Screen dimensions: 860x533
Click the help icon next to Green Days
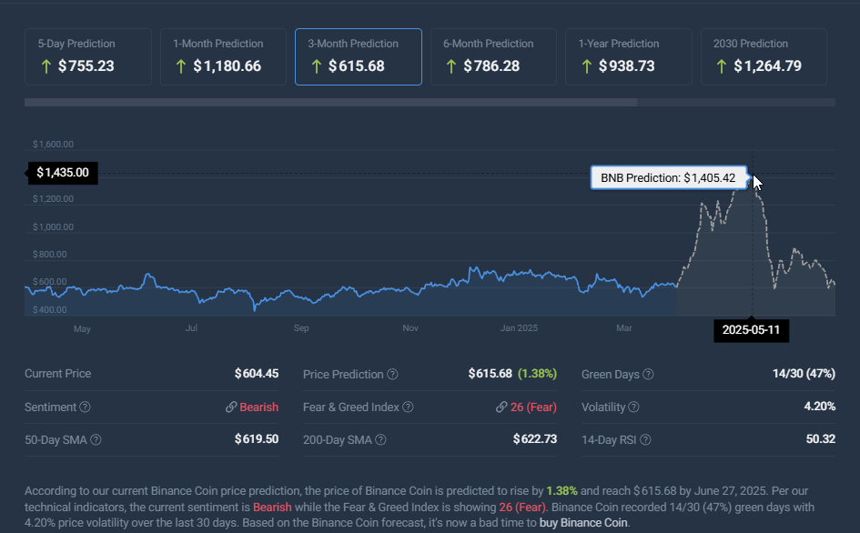point(648,374)
